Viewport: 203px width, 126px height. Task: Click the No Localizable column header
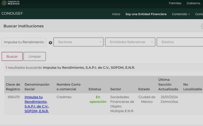tap(192, 87)
